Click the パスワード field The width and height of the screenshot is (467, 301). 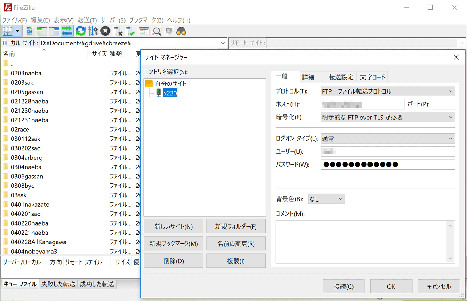point(387,165)
